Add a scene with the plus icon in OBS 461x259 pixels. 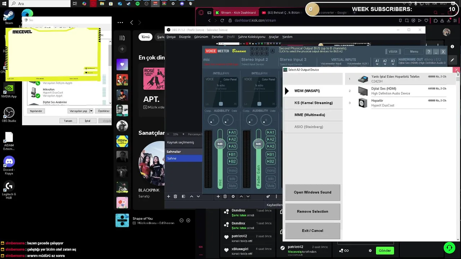[168, 196]
